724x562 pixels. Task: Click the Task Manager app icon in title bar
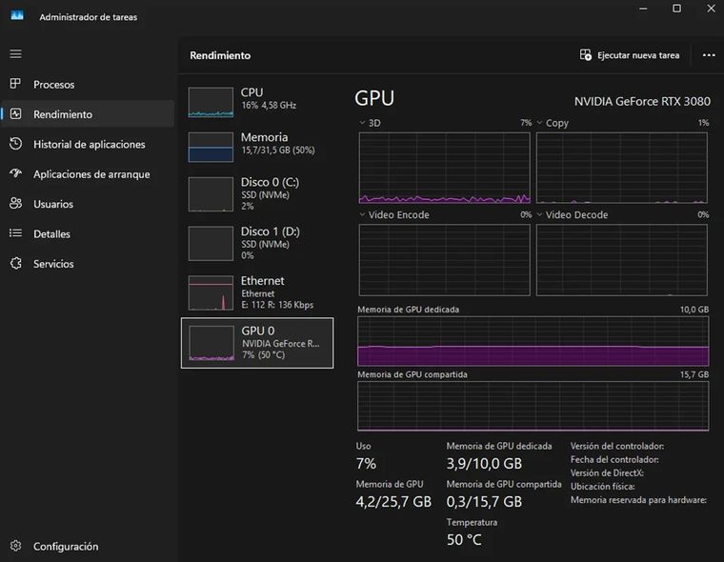[x=17, y=15]
